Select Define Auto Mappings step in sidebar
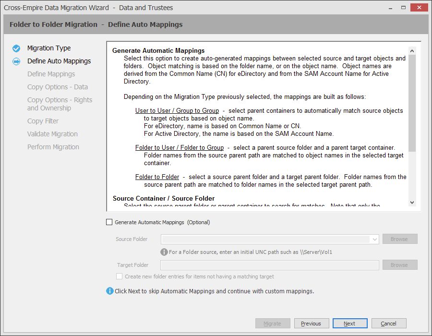432x336 pixels. 59,61
